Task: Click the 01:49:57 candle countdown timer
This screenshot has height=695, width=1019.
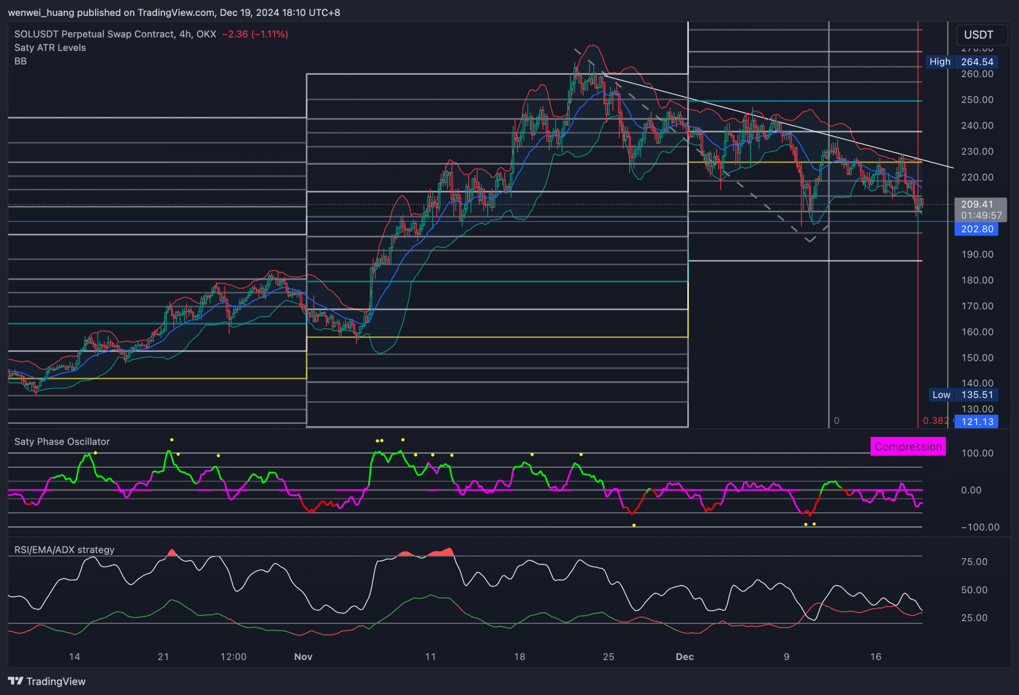Action: point(981,215)
